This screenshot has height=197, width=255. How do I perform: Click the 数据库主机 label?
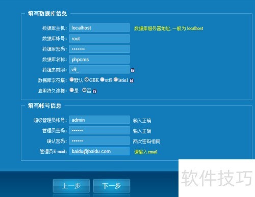[x=55, y=28]
